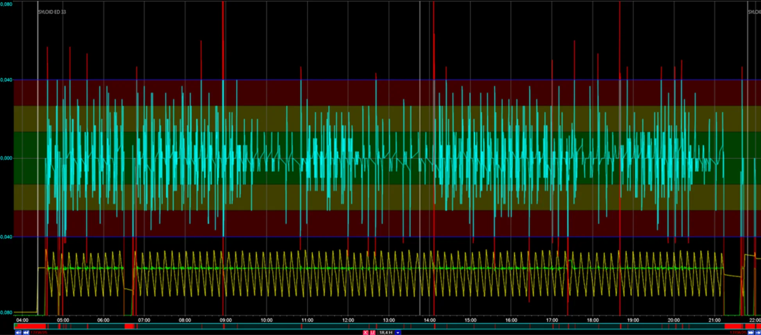761x335 pixels.
Task: Select the 09:00 time axis label
Action: click(x=226, y=320)
